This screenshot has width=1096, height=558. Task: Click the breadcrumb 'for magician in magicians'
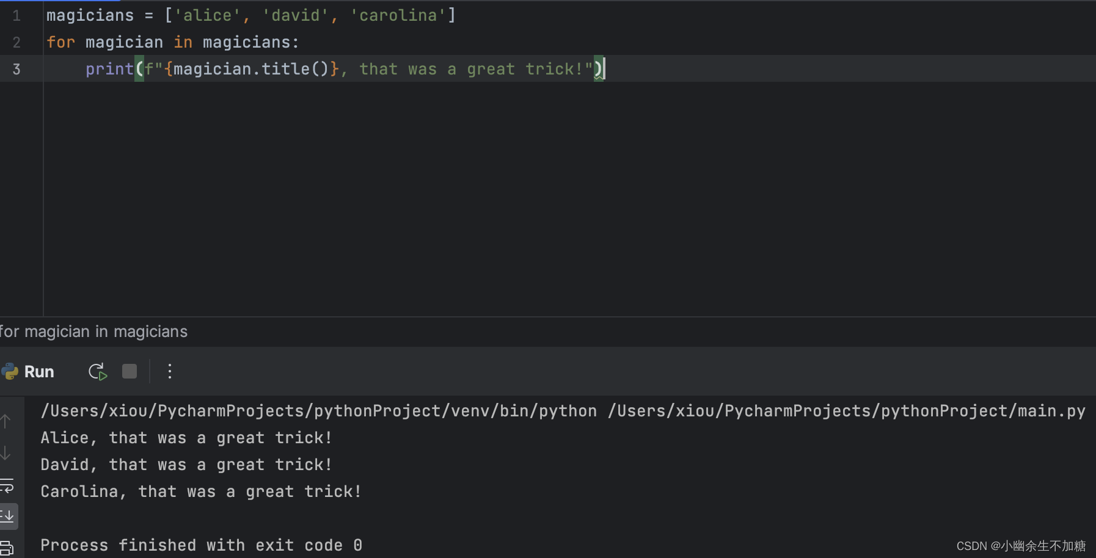pos(93,332)
